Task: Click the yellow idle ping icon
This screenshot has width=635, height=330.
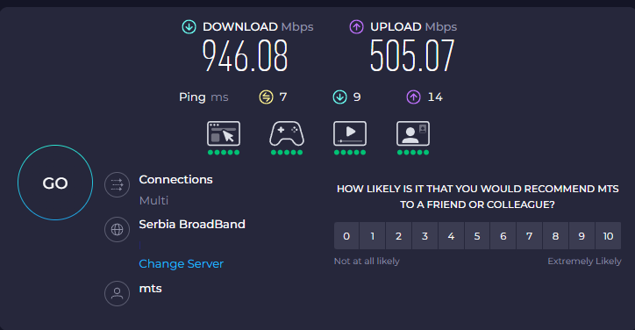Action: click(266, 97)
